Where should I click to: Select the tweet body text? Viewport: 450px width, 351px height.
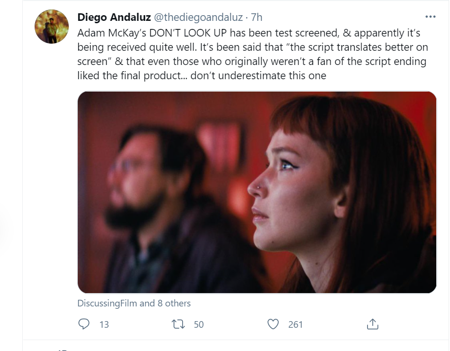click(253, 54)
